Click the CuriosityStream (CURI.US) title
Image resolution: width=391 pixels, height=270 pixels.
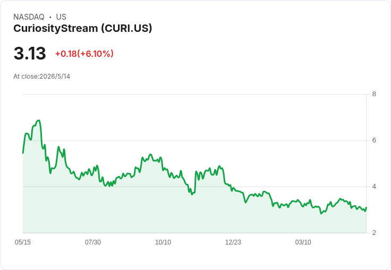(x=82, y=29)
